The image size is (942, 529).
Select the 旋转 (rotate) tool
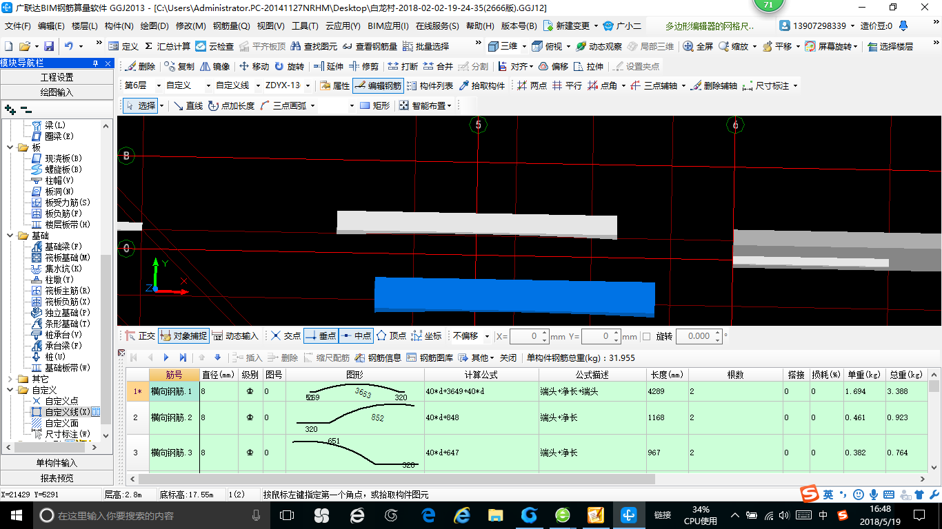289,67
